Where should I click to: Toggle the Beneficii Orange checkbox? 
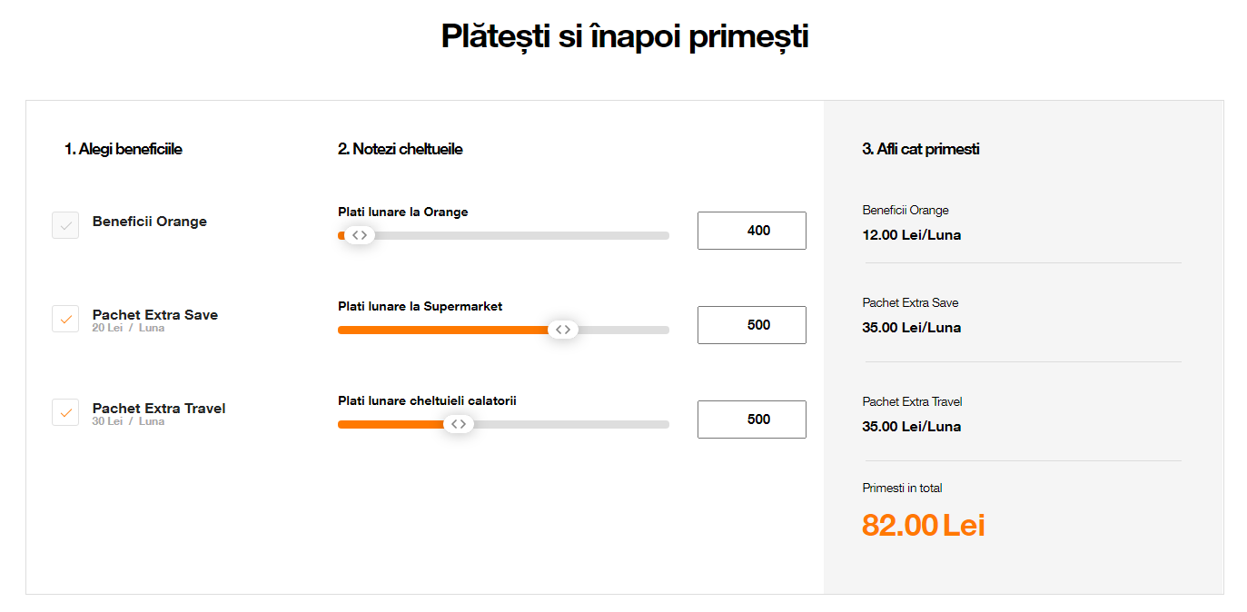[65, 225]
